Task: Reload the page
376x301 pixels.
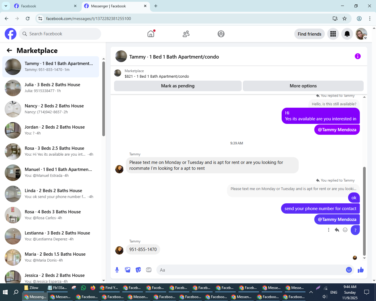Action: tap(28, 19)
